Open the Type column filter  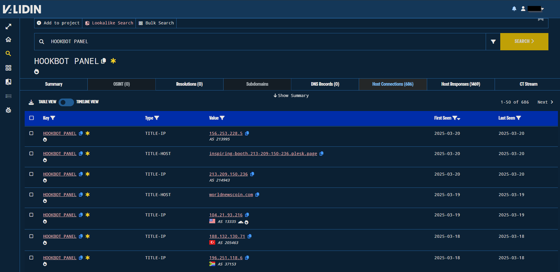coord(157,118)
